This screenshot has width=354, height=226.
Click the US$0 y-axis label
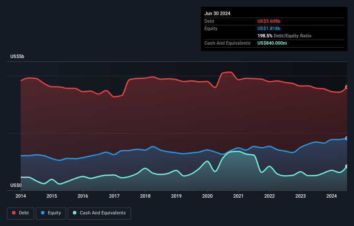16,185
